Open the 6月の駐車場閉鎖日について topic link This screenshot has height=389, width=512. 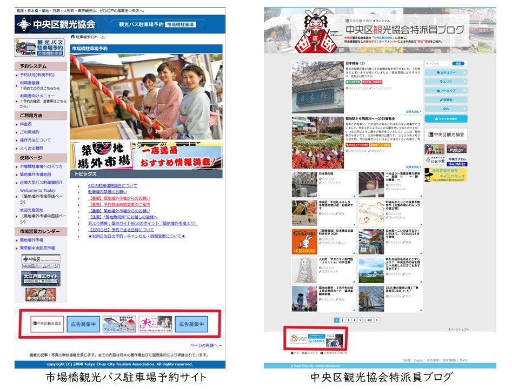pos(112,185)
